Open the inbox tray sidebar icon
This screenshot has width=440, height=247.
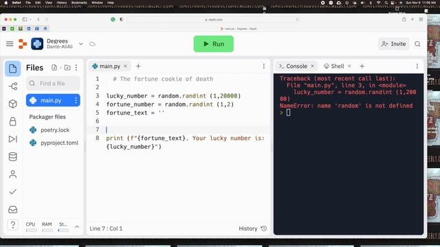pyautogui.click(x=12, y=209)
